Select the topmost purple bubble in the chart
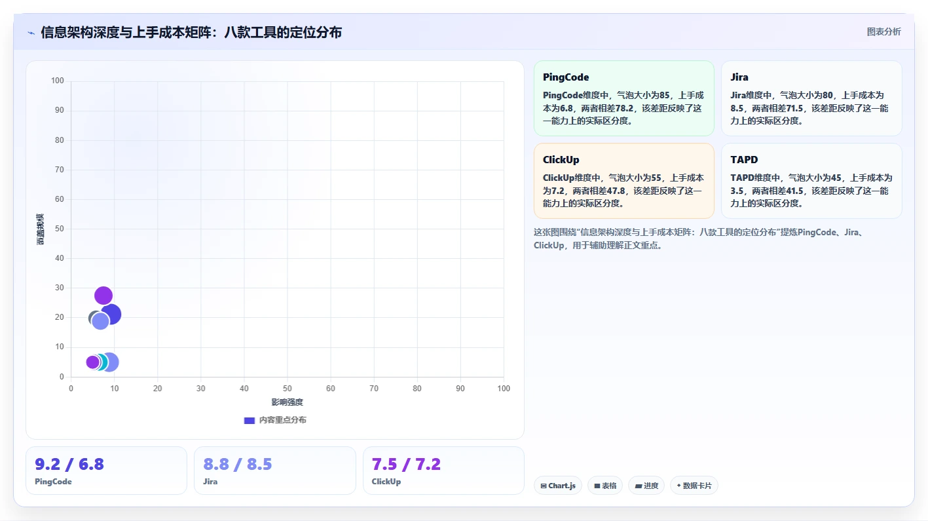Viewport: 928px width, 521px height. coord(103,296)
